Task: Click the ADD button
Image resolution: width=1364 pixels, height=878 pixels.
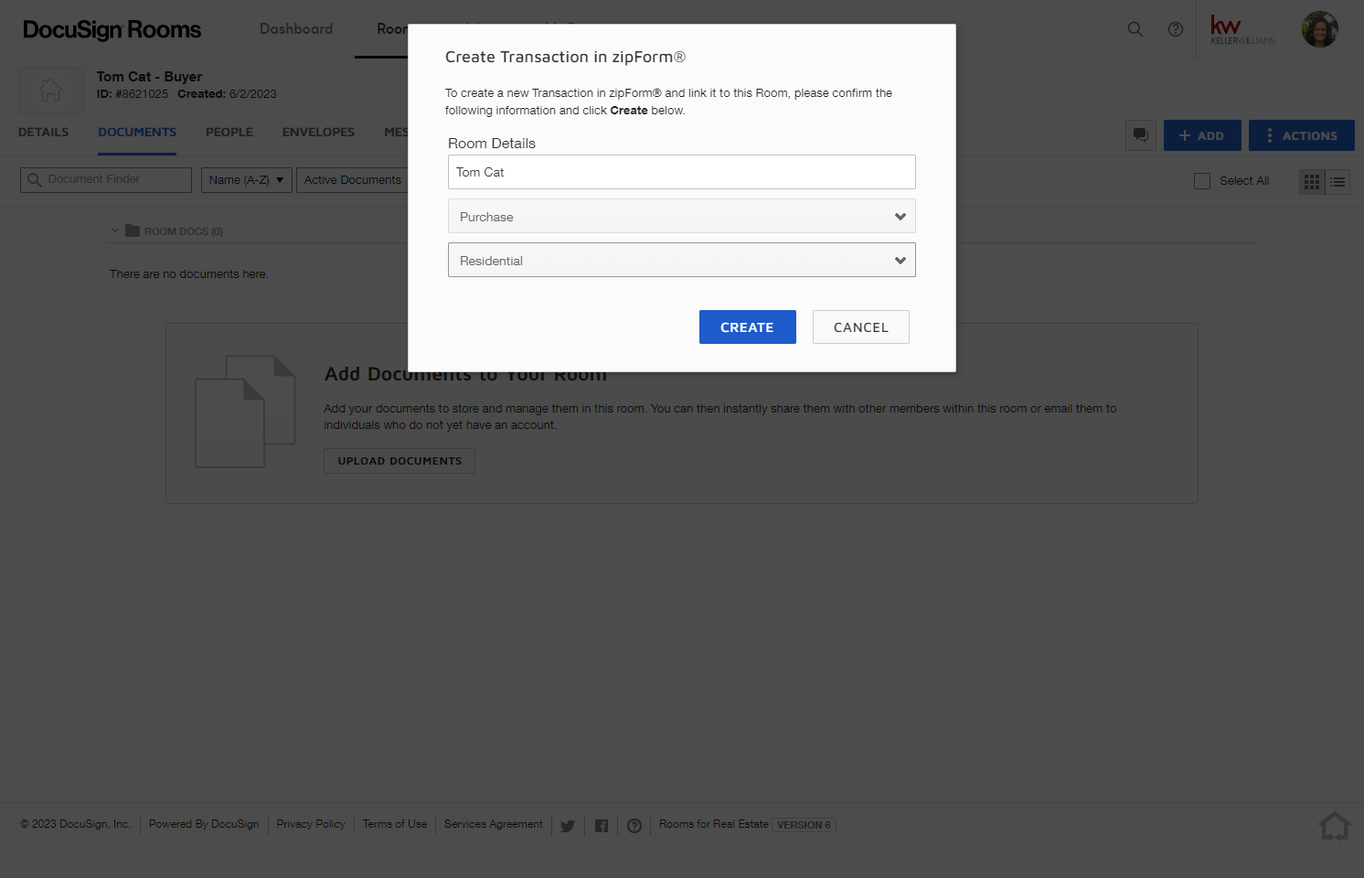Action: click(x=1202, y=135)
